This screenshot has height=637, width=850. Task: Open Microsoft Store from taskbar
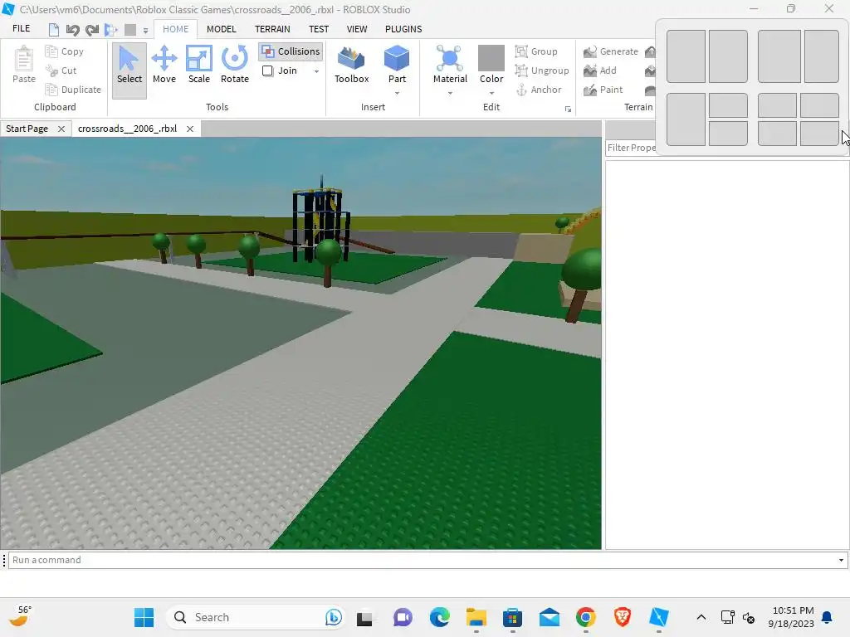pyautogui.click(x=512, y=617)
